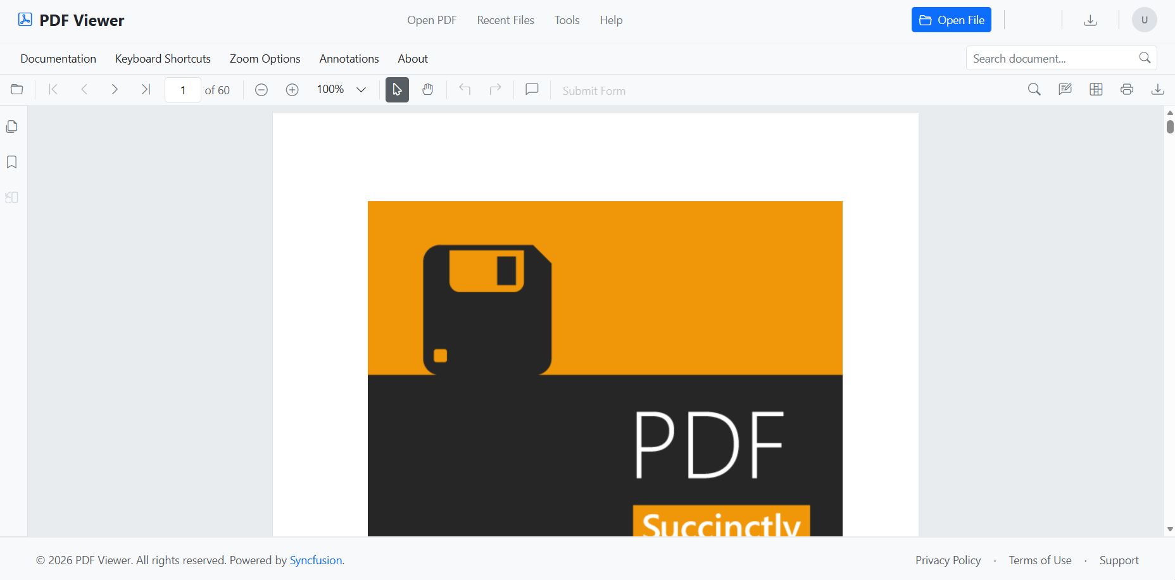Follow the Syncfusion link in footer
This screenshot has height=580, width=1175.
pos(316,560)
